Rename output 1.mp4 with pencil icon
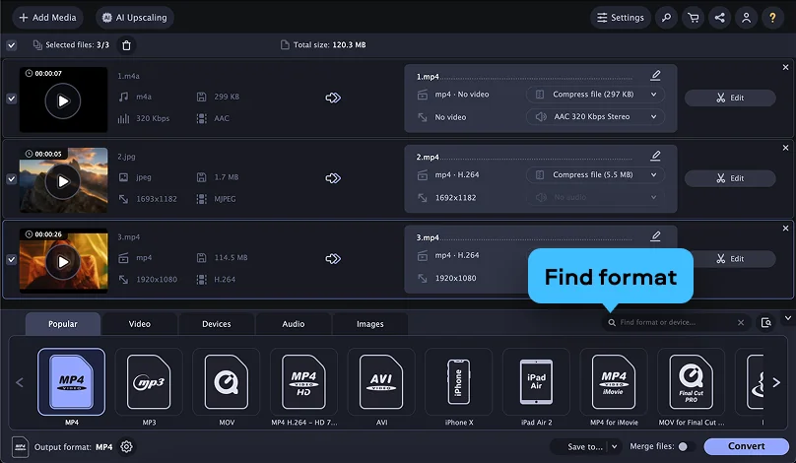The image size is (796, 463). 655,76
